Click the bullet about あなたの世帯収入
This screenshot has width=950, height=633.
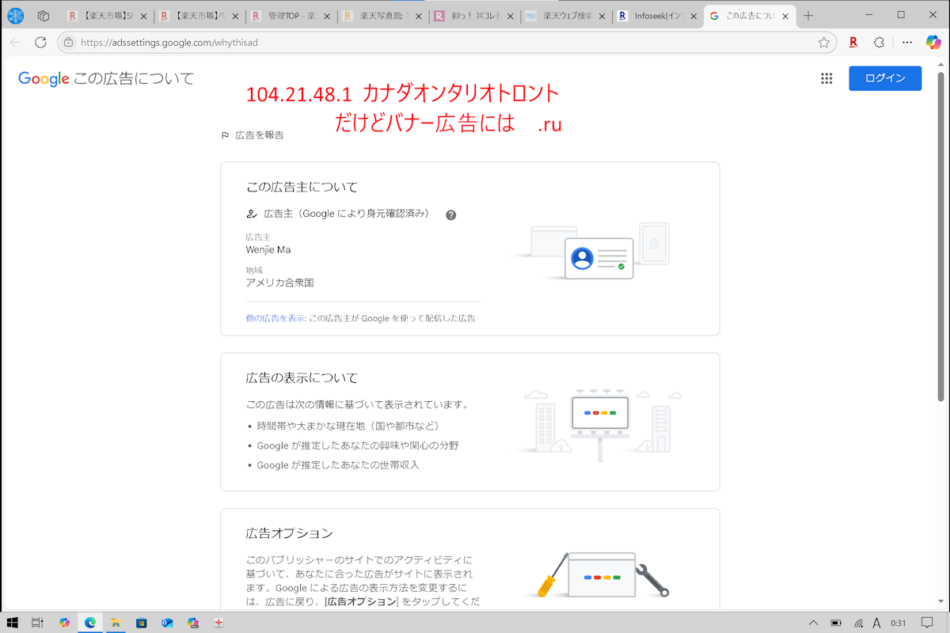tap(338, 465)
